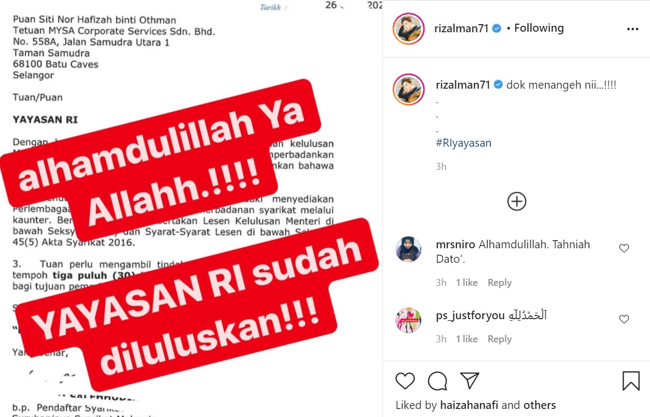The width and height of the screenshot is (650, 417).
Task: Open three-dot more options menu
Action: point(633,29)
